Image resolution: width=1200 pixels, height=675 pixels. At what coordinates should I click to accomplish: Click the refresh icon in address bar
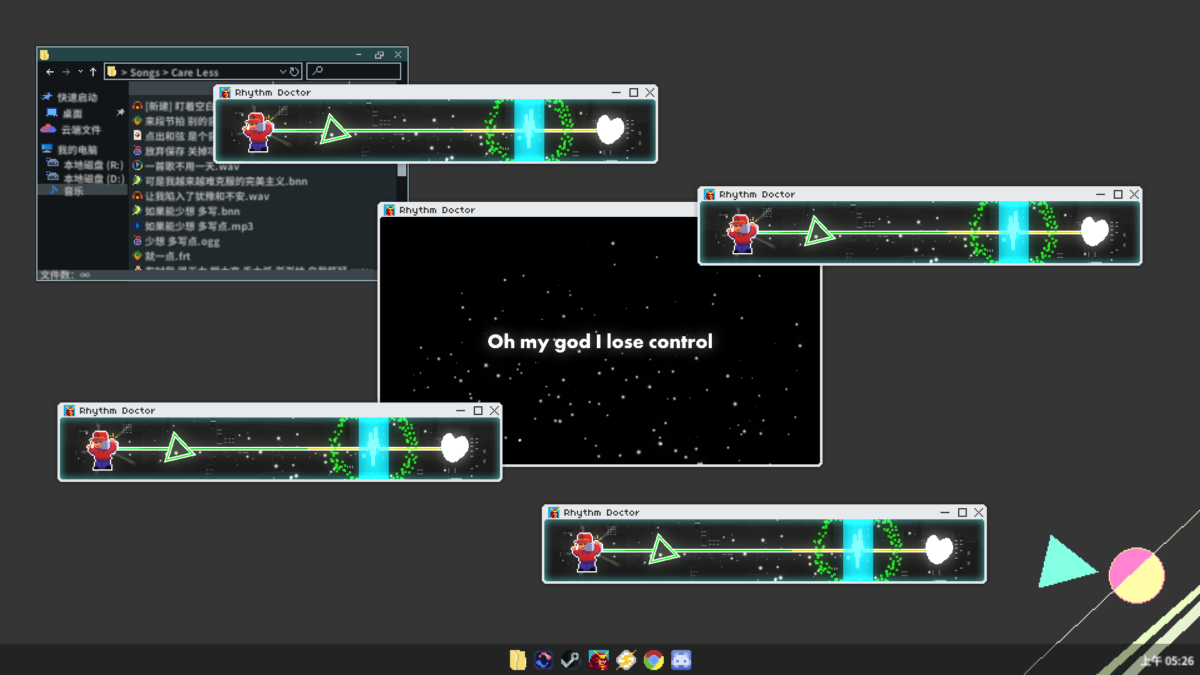click(294, 72)
